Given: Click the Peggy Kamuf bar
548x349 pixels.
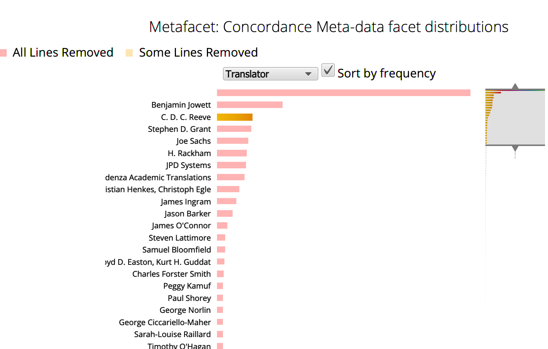Looking at the screenshot, I should (220, 286).
